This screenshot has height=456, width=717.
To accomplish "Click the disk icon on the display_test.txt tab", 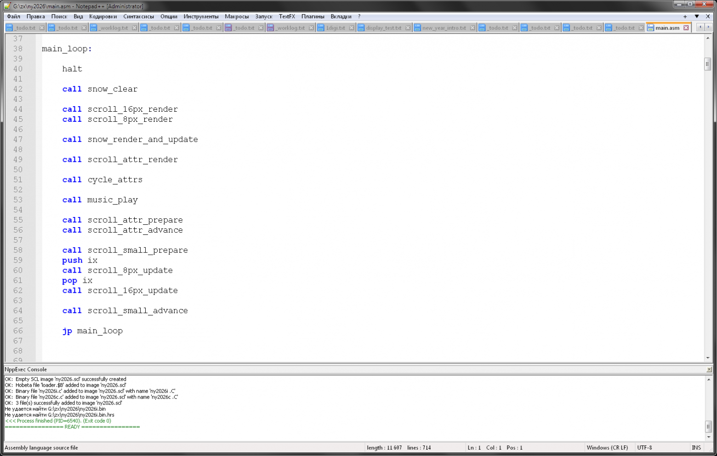I will coord(361,28).
